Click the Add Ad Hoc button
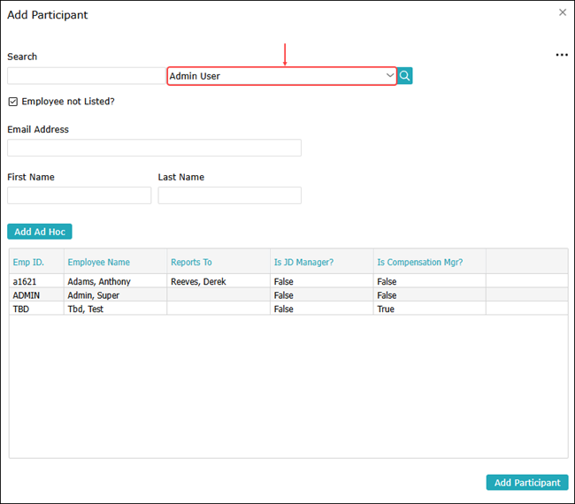Image resolution: width=575 pixels, height=504 pixels. click(x=40, y=232)
